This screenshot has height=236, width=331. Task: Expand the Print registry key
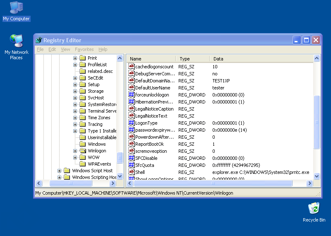(x=75, y=58)
